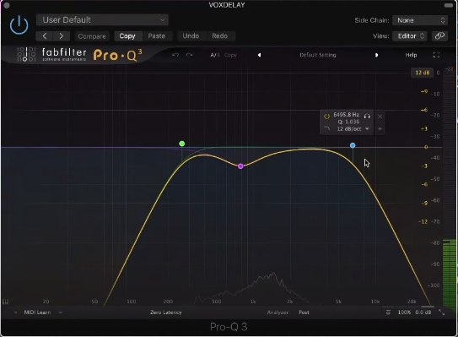Toggle full screen mode icon
Screen dimensions: 458x337
[x=436, y=55]
